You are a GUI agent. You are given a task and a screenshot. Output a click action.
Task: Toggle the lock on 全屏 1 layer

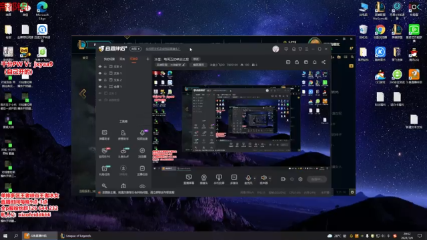tap(105, 87)
